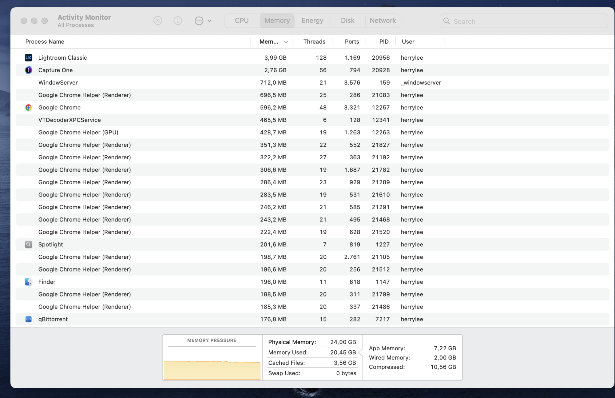The image size is (615, 398).
Task: Click the Capture One app icon
Action: point(28,70)
